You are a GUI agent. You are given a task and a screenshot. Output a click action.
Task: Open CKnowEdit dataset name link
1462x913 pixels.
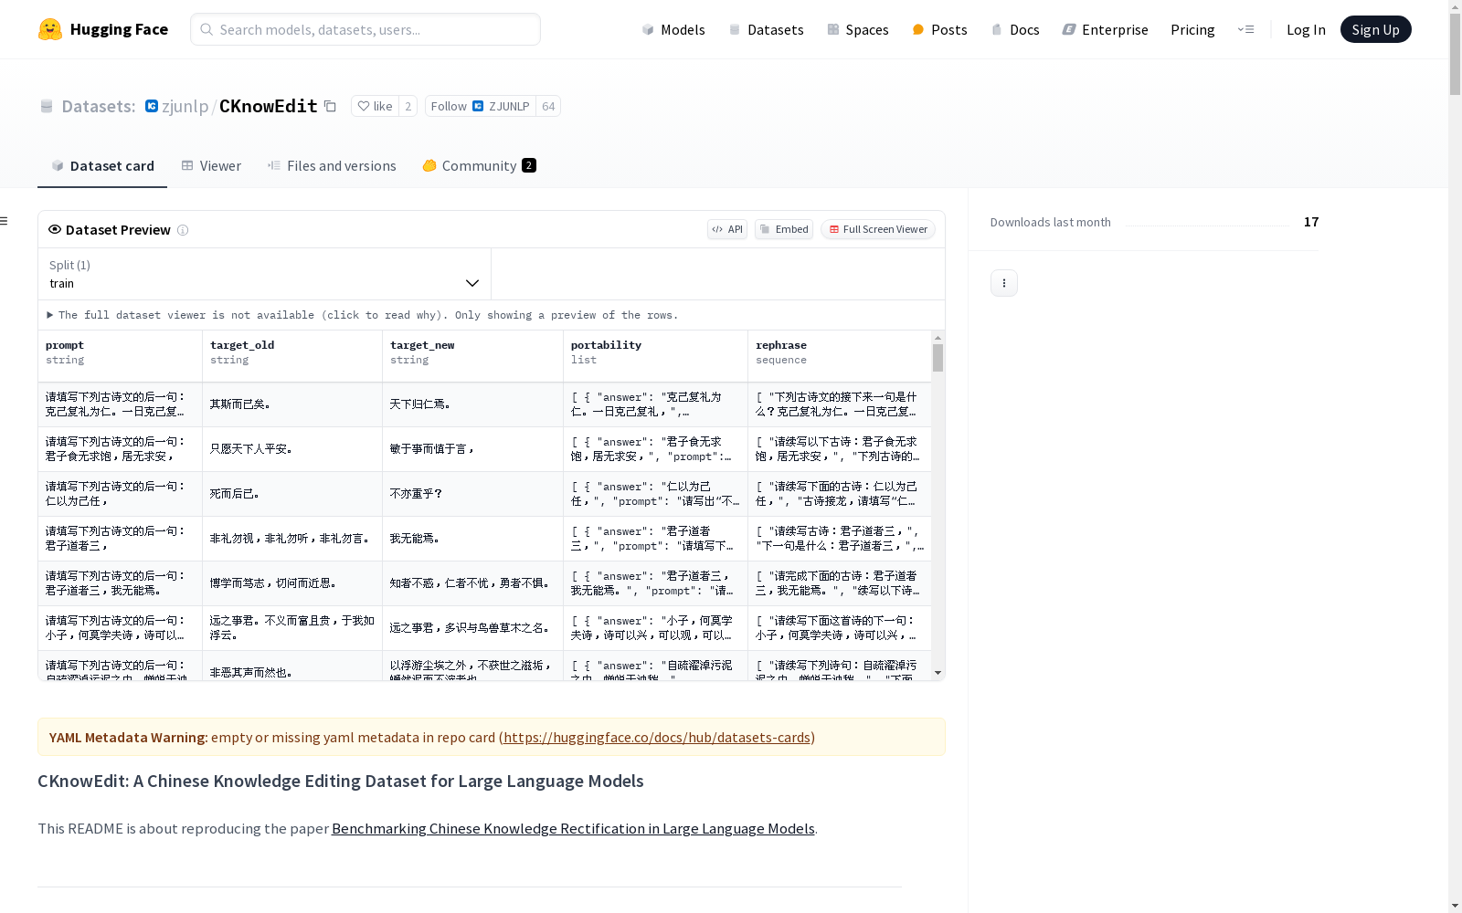[269, 106]
